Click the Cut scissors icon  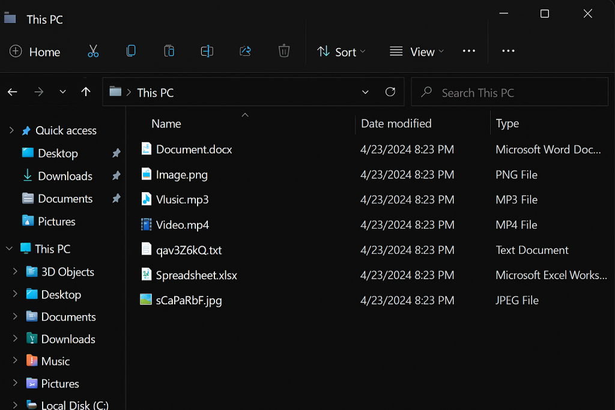[x=93, y=52]
